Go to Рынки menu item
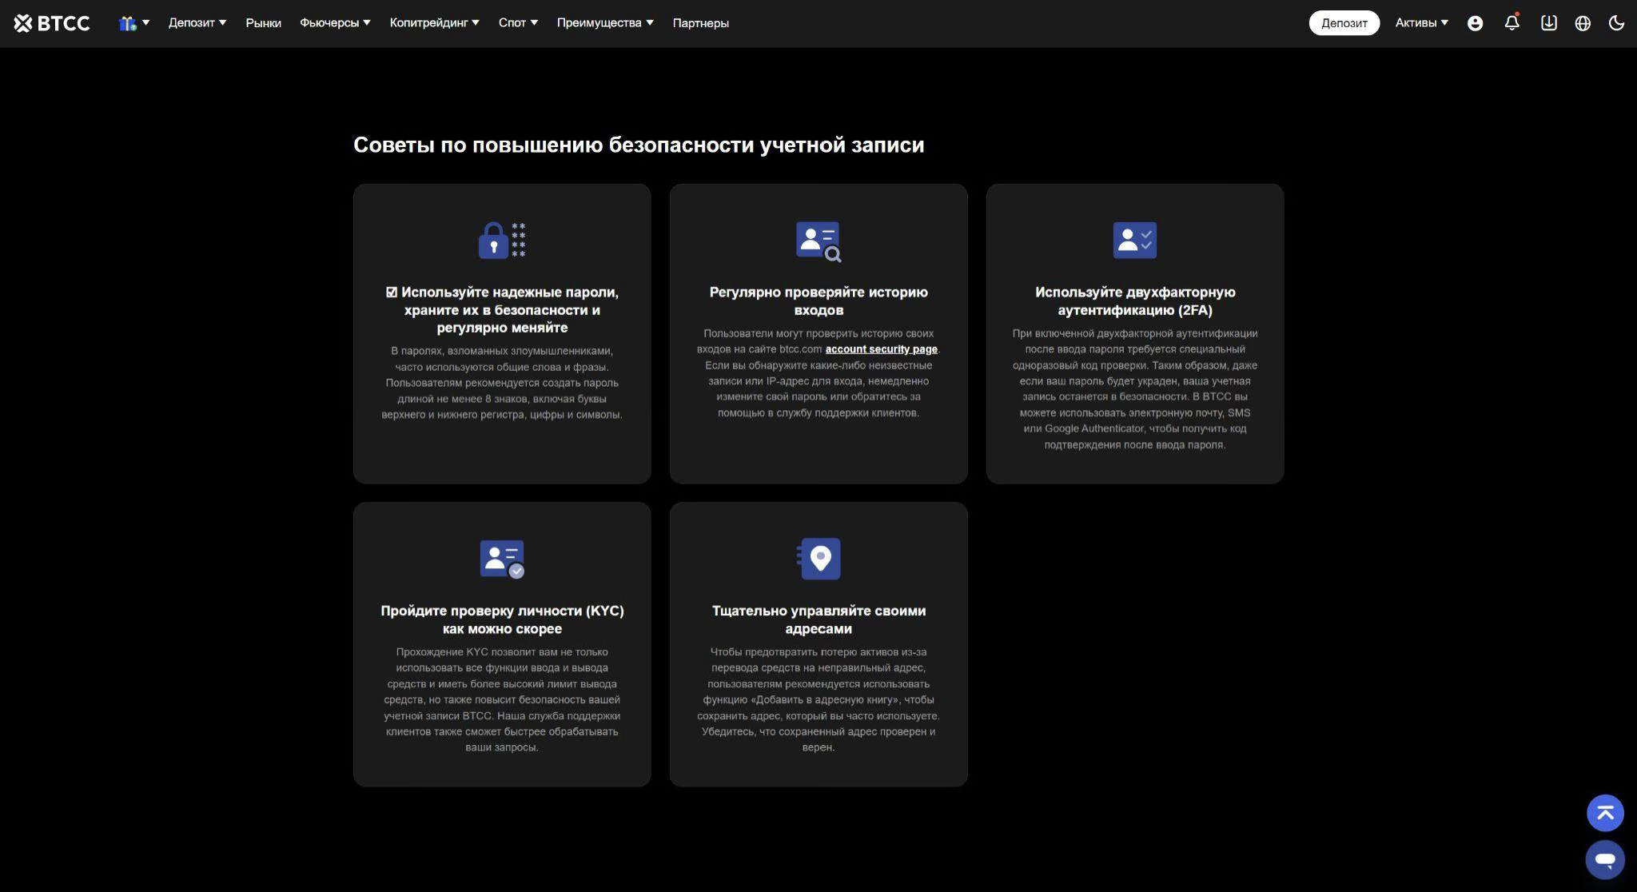 coord(263,23)
